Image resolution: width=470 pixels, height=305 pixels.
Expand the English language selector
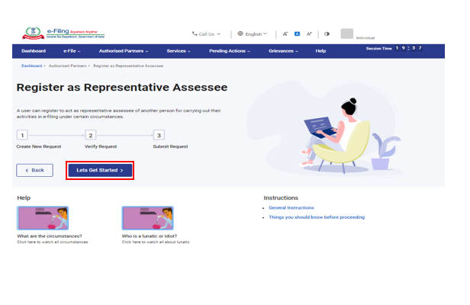click(x=253, y=34)
